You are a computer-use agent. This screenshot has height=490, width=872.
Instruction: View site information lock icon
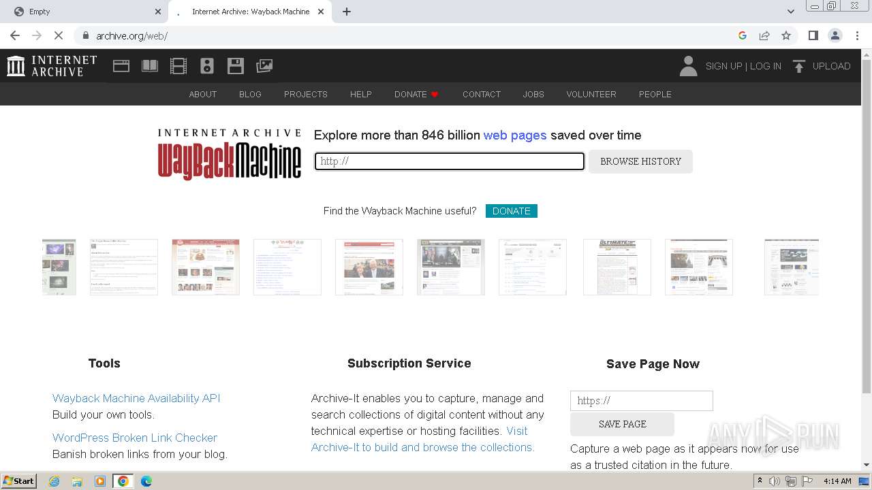click(x=86, y=35)
